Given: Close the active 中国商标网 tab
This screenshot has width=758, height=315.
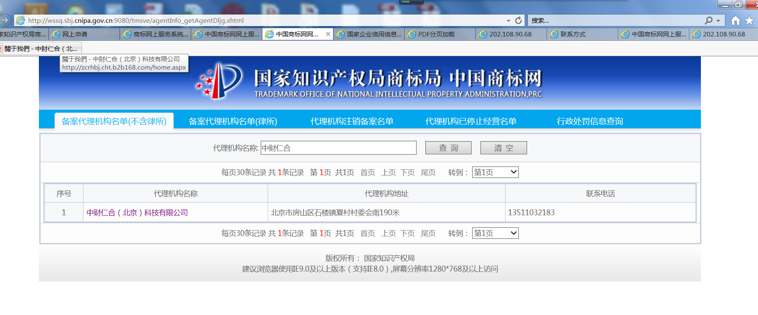Looking at the screenshot, I should (x=328, y=34).
